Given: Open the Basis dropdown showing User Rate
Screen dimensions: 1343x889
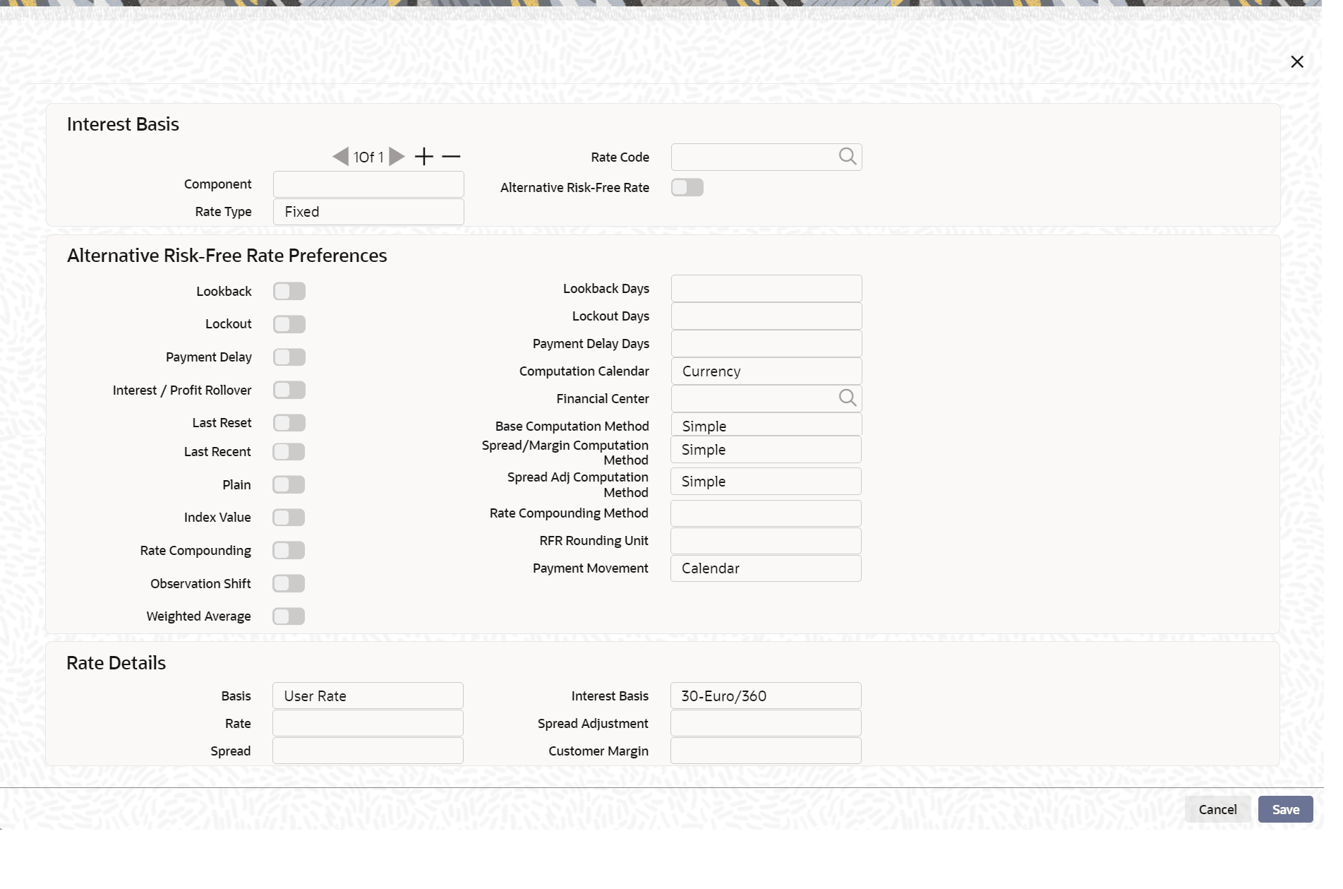Looking at the screenshot, I should tap(368, 696).
